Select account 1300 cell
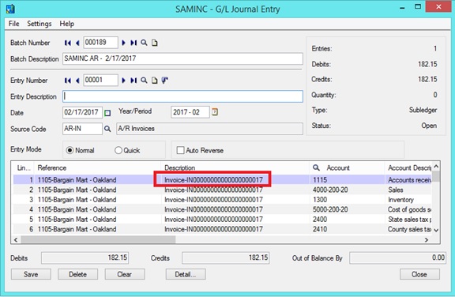The height and width of the screenshot is (297, 455). pos(347,200)
